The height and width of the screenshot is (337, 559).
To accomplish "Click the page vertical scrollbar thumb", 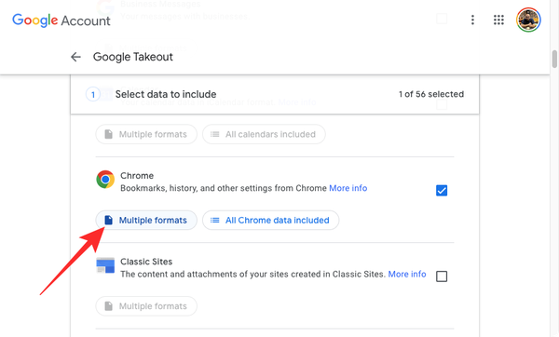I will (x=554, y=60).
